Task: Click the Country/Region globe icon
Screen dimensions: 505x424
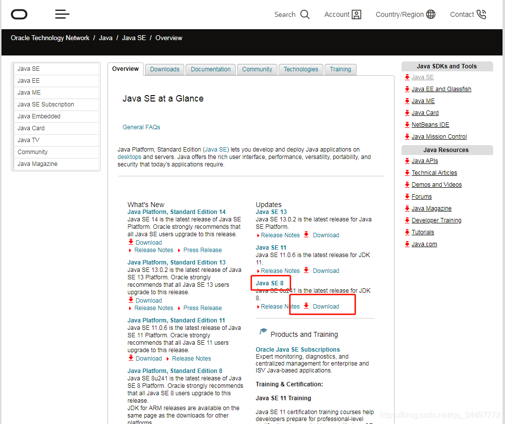Action: coord(430,14)
